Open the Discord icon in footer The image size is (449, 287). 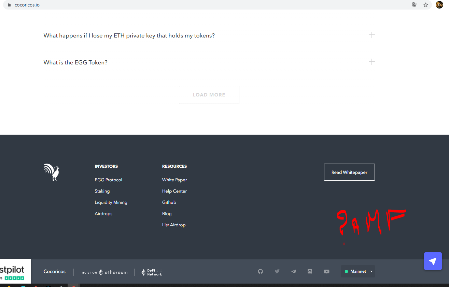(310, 272)
